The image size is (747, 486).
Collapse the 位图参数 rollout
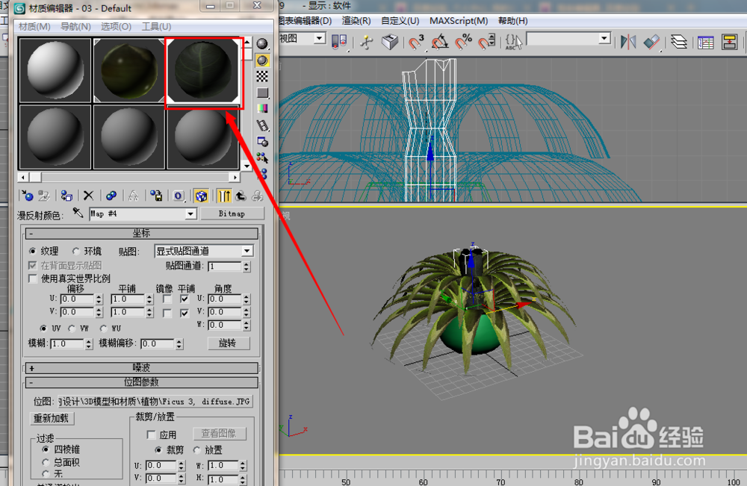141,382
